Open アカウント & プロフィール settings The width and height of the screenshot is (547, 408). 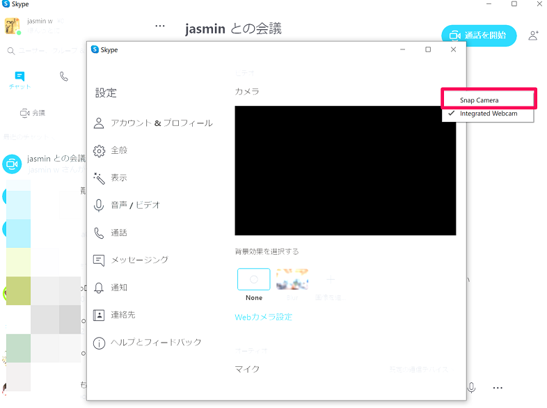[x=153, y=123]
